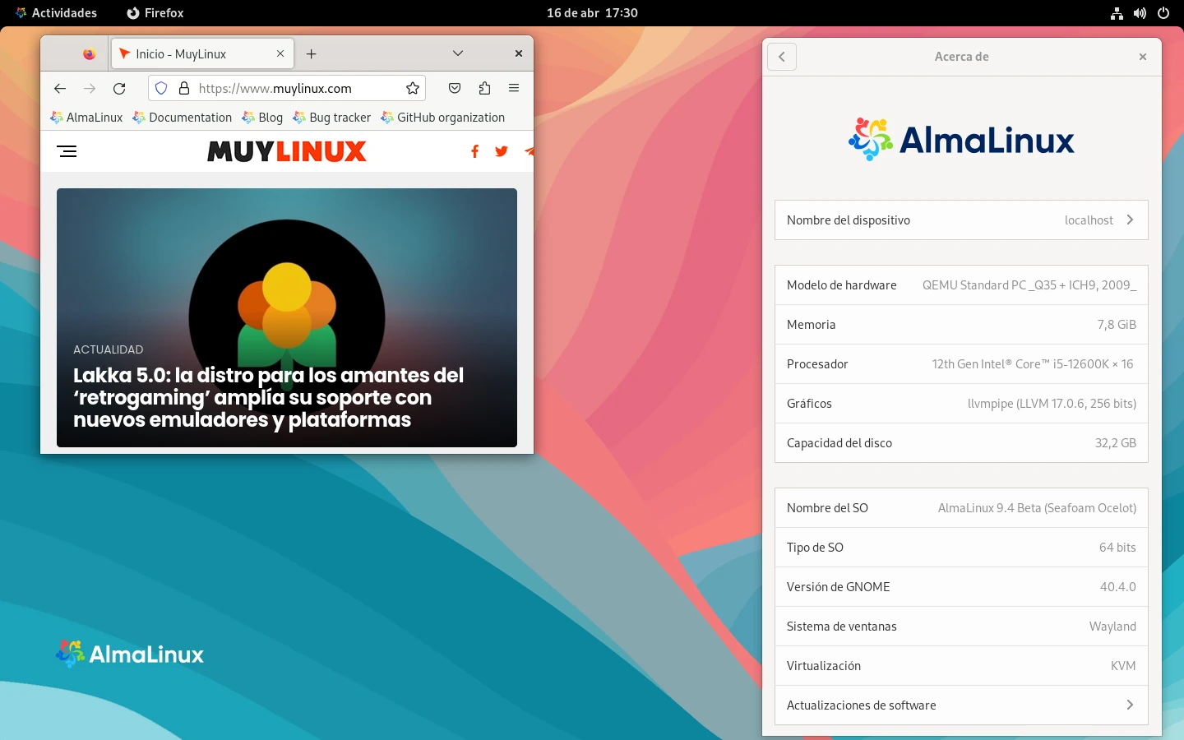The width and height of the screenshot is (1184, 740).
Task: Select the Inicio - MuyLinux tab
Action: point(202,54)
